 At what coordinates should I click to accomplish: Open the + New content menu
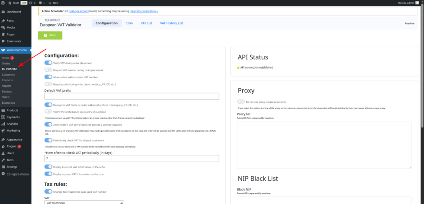[55, 3]
